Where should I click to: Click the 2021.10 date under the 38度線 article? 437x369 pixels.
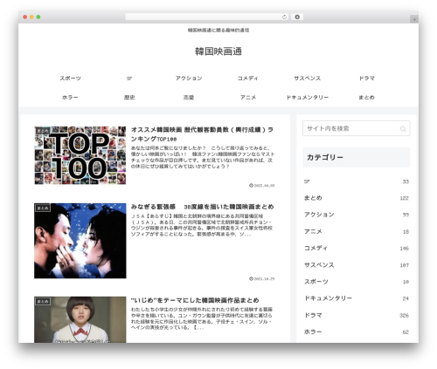tap(262, 278)
